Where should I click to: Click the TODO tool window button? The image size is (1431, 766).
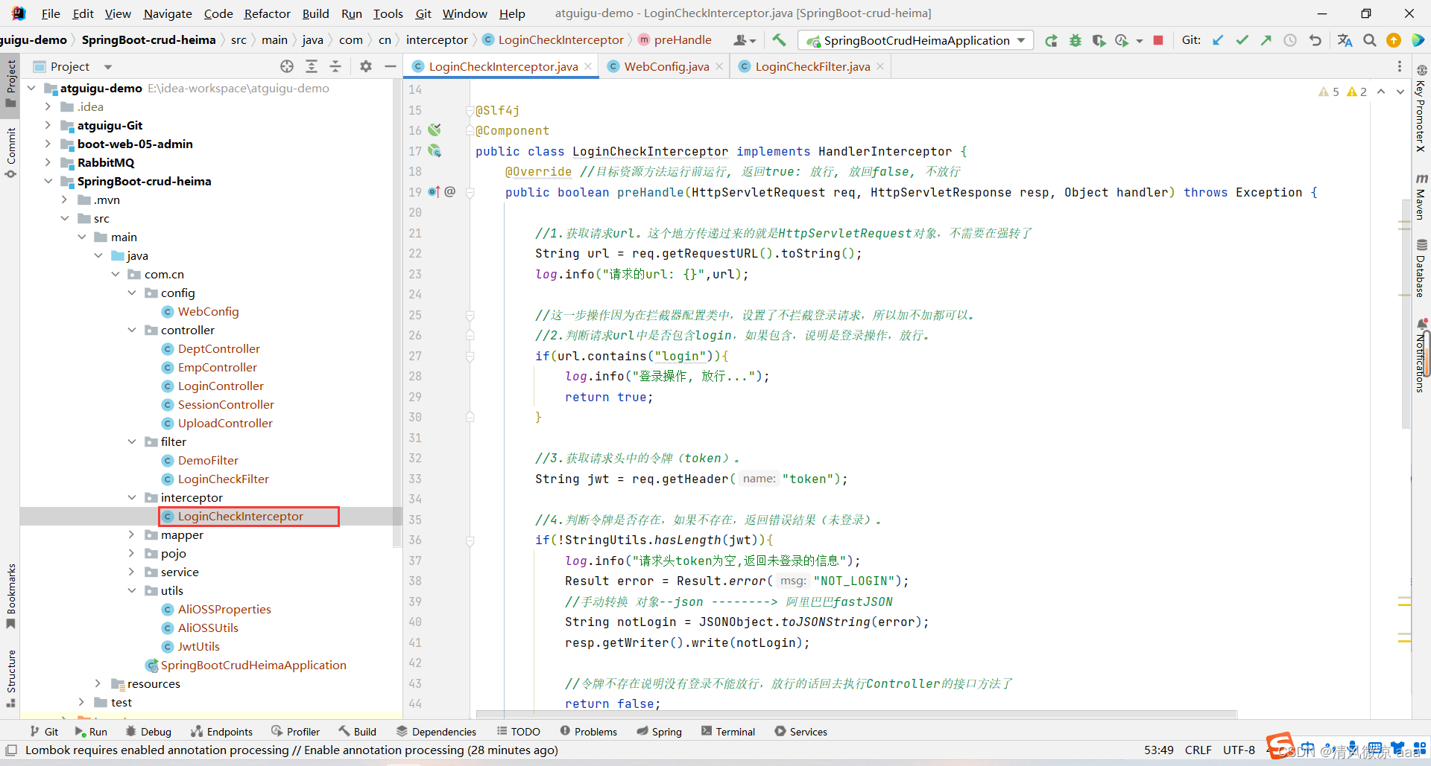(x=519, y=732)
